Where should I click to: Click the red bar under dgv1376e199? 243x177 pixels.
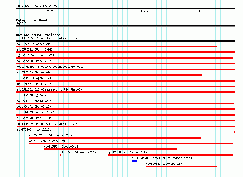pyautogui.click(x=126, y=69)
